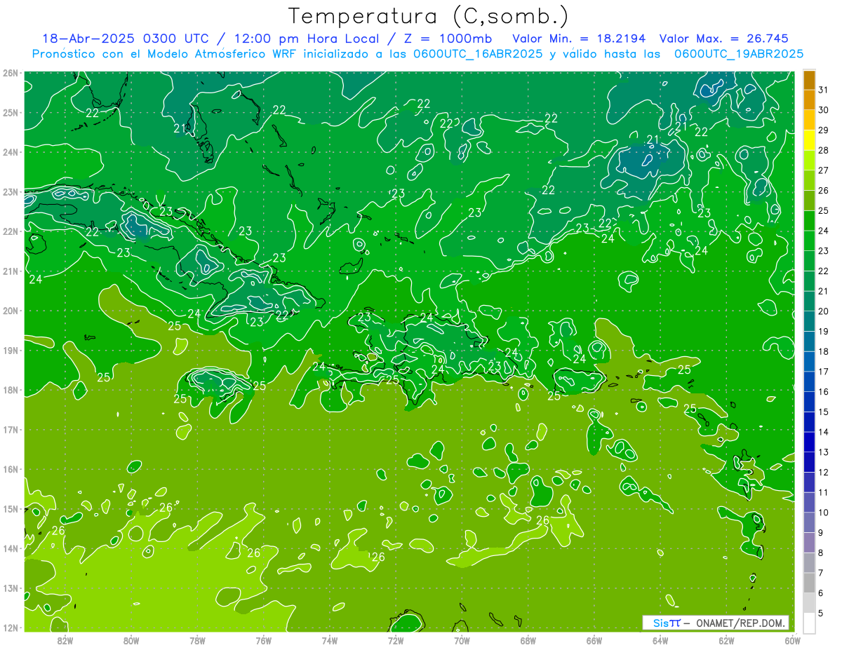The image size is (842, 650).
Task: Click the color scale label '7'
Action: [821, 573]
